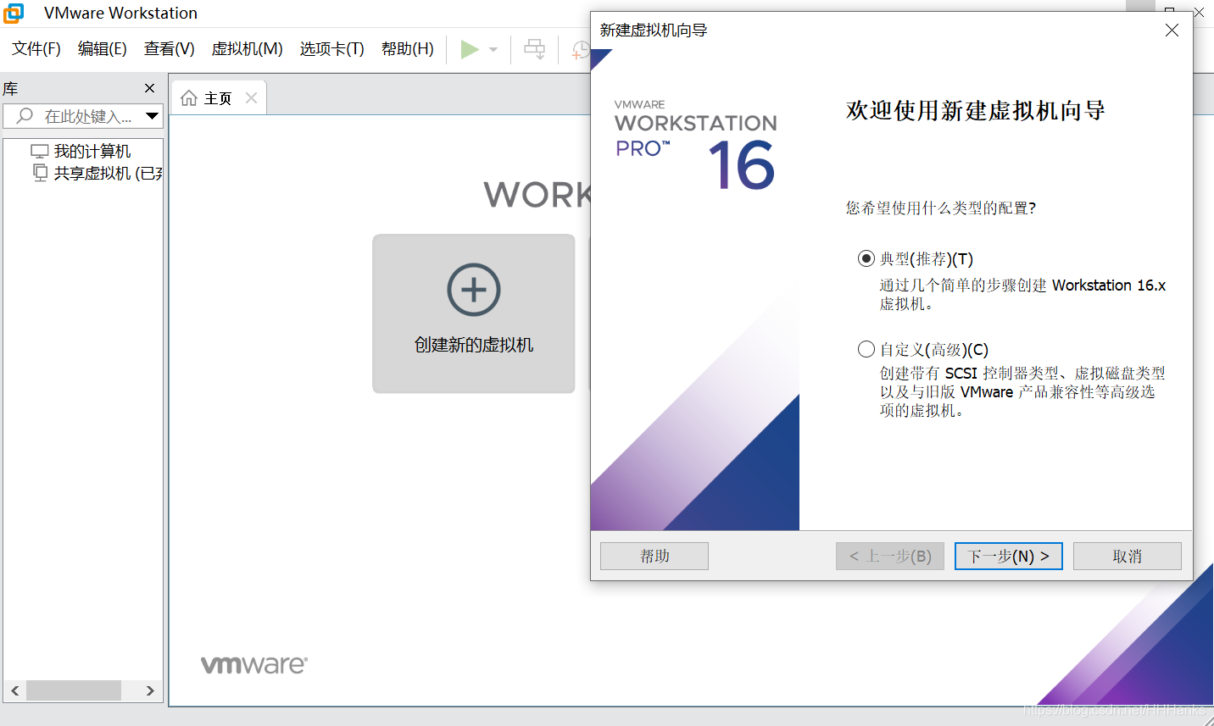Click the green power-on play icon
Screen dimensions: 1214x726
[x=469, y=49]
